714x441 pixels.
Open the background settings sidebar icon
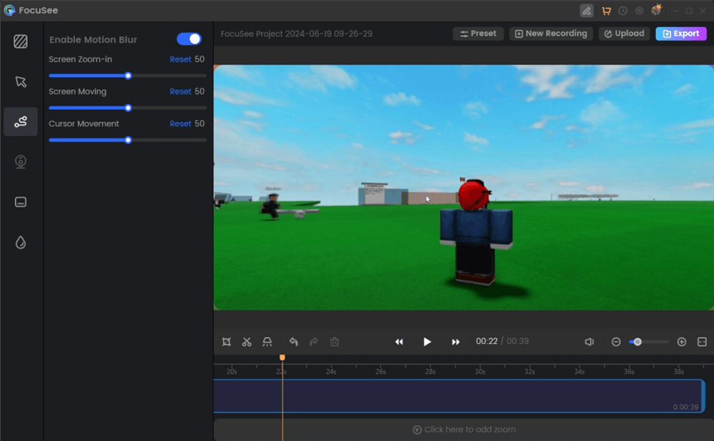point(21,41)
